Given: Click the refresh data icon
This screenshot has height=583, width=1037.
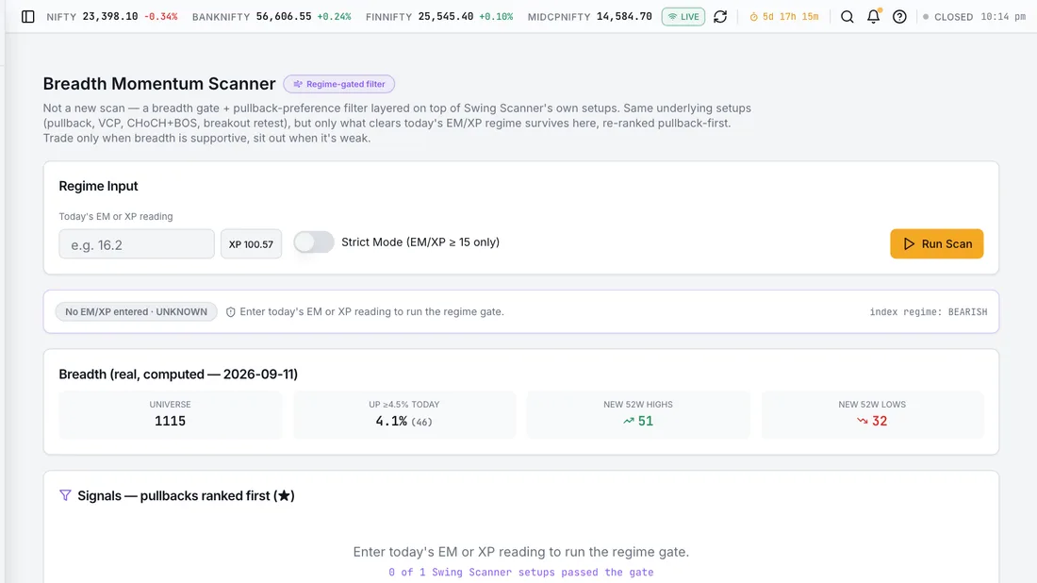Looking at the screenshot, I should [720, 17].
